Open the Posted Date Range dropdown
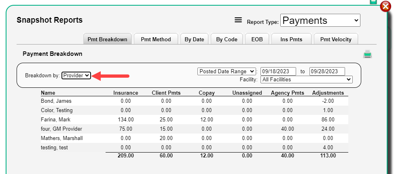This screenshot has width=394, height=174. coord(227,71)
